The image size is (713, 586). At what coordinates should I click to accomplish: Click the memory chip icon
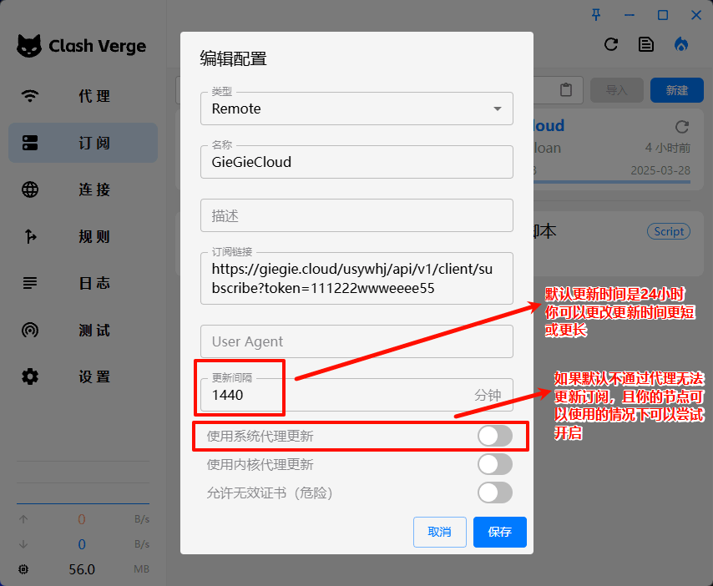pyautogui.click(x=23, y=569)
